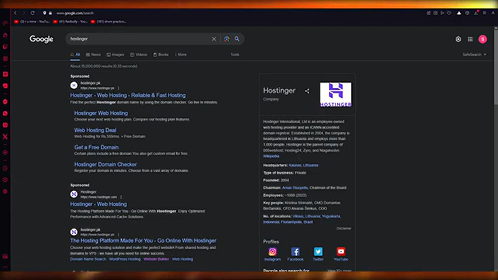Take a snapshot with camera icon
The width and height of the screenshot is (498, 280).
tap(435, 13)
